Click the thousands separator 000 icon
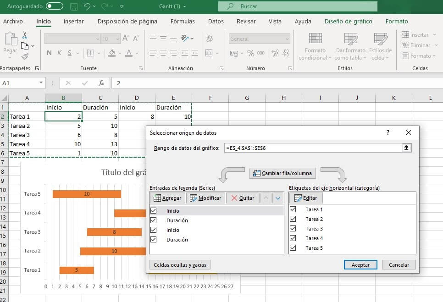This screenshot has height=302, width=443. pyautogui.click(x=261, y=53)
